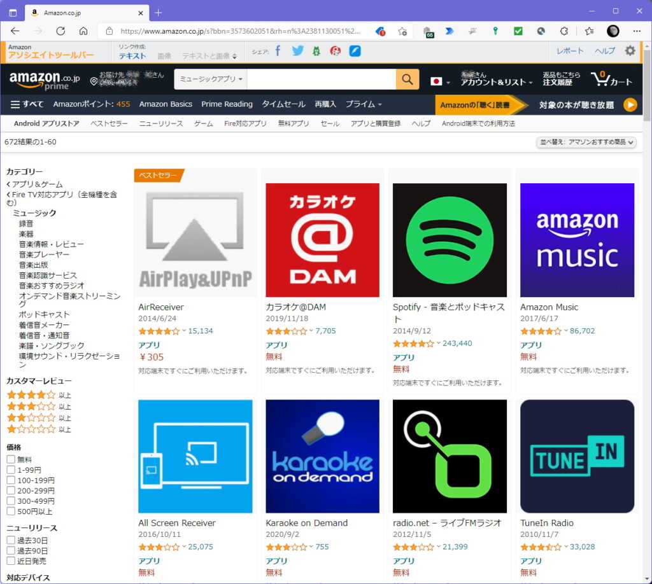The height and width of the screenshot is (584, 652).
Task: Open the ベストセラー menu item
Action: (109, 123)
